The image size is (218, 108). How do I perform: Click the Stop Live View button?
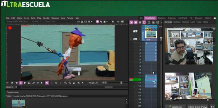(198, 106)
